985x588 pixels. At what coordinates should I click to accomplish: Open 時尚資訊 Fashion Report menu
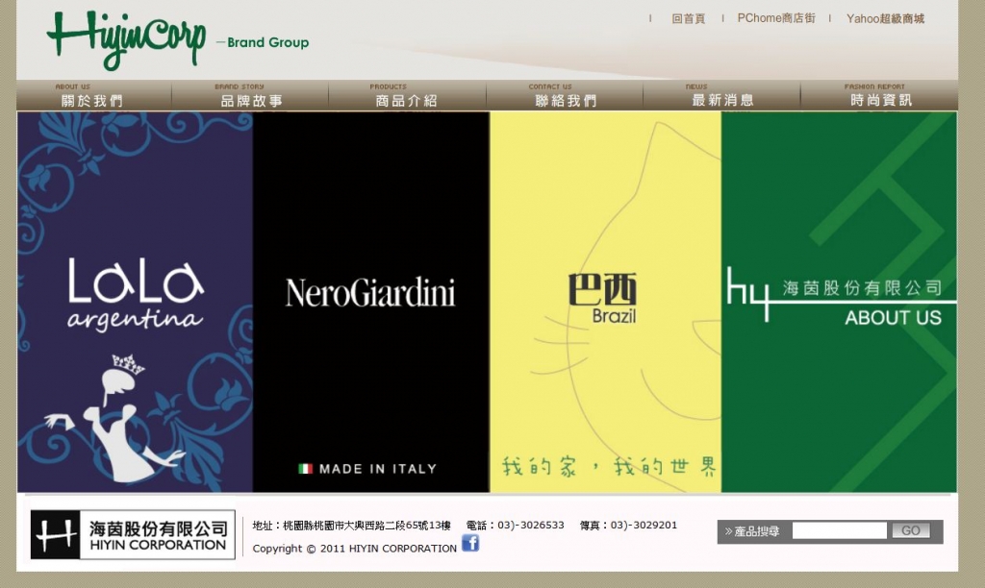point(879,95)
